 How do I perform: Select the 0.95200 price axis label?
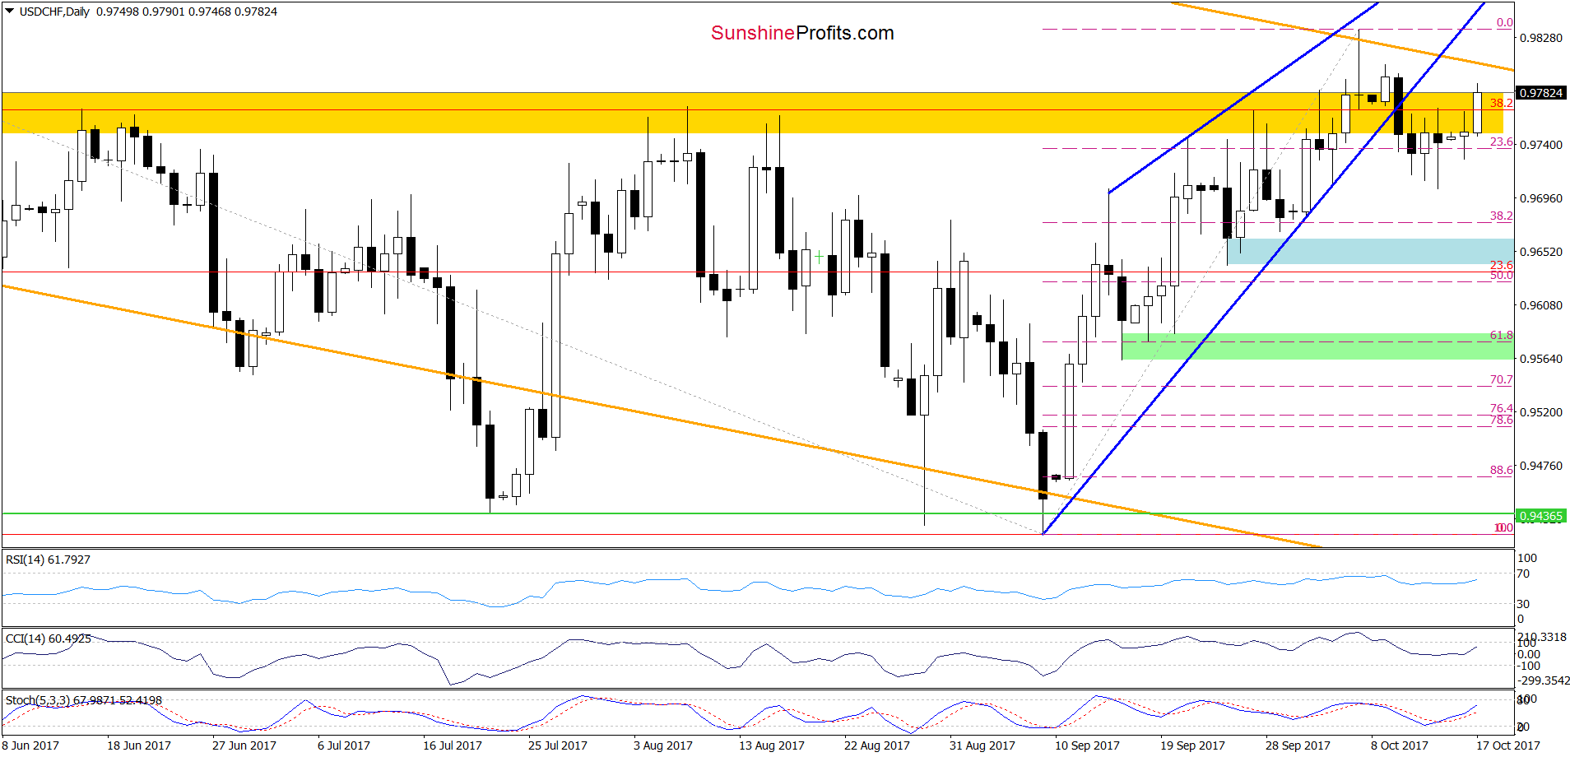1540,412
